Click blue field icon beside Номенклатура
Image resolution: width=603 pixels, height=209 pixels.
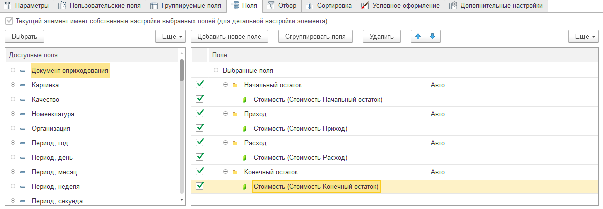pos(23,114)
